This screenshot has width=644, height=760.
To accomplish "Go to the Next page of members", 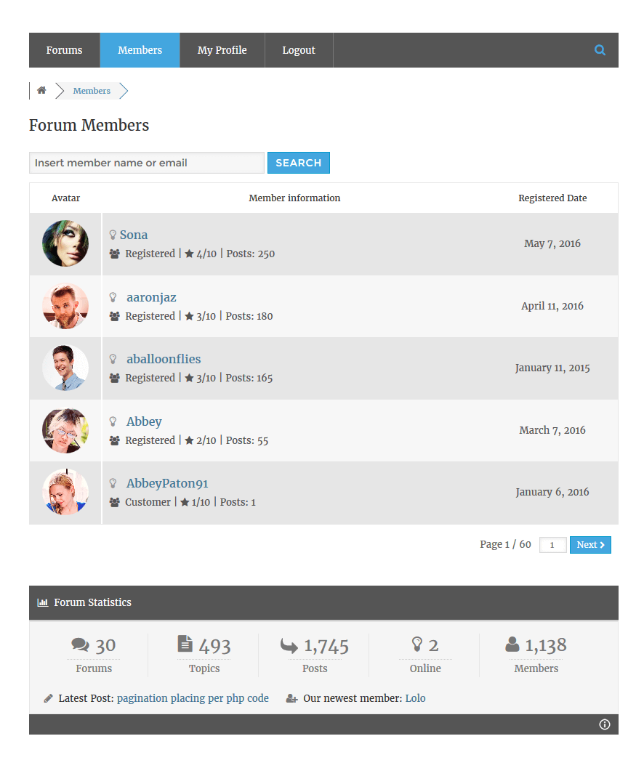I will 590,545.
